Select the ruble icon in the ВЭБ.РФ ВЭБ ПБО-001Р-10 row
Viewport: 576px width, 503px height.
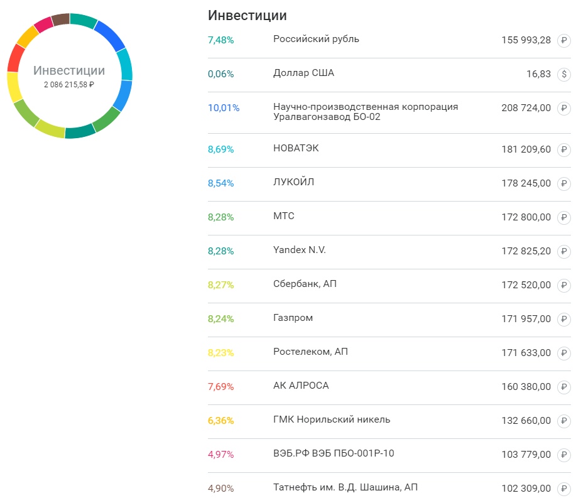pos(564,455)
